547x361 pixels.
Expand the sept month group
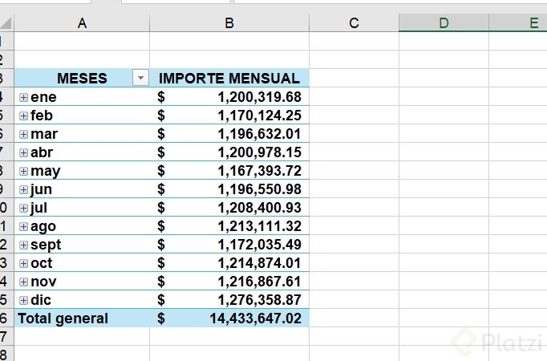click(23, 245)
